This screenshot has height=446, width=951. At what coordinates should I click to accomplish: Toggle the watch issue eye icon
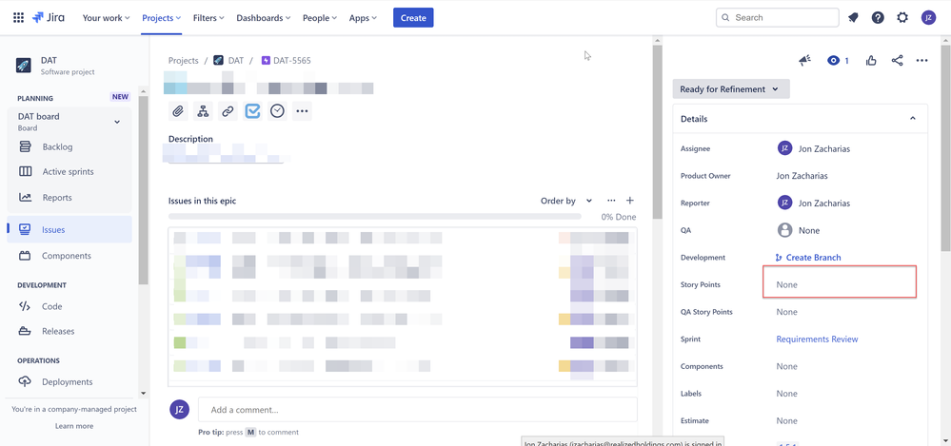(839, 61)
